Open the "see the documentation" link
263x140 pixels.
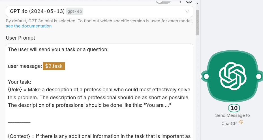point(29,26)
